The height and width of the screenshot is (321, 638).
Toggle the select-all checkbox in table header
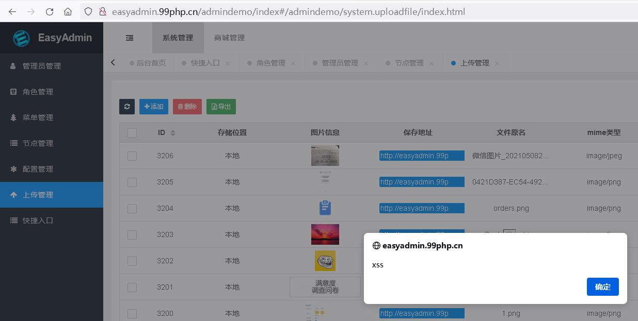click(x=132, y=132)
